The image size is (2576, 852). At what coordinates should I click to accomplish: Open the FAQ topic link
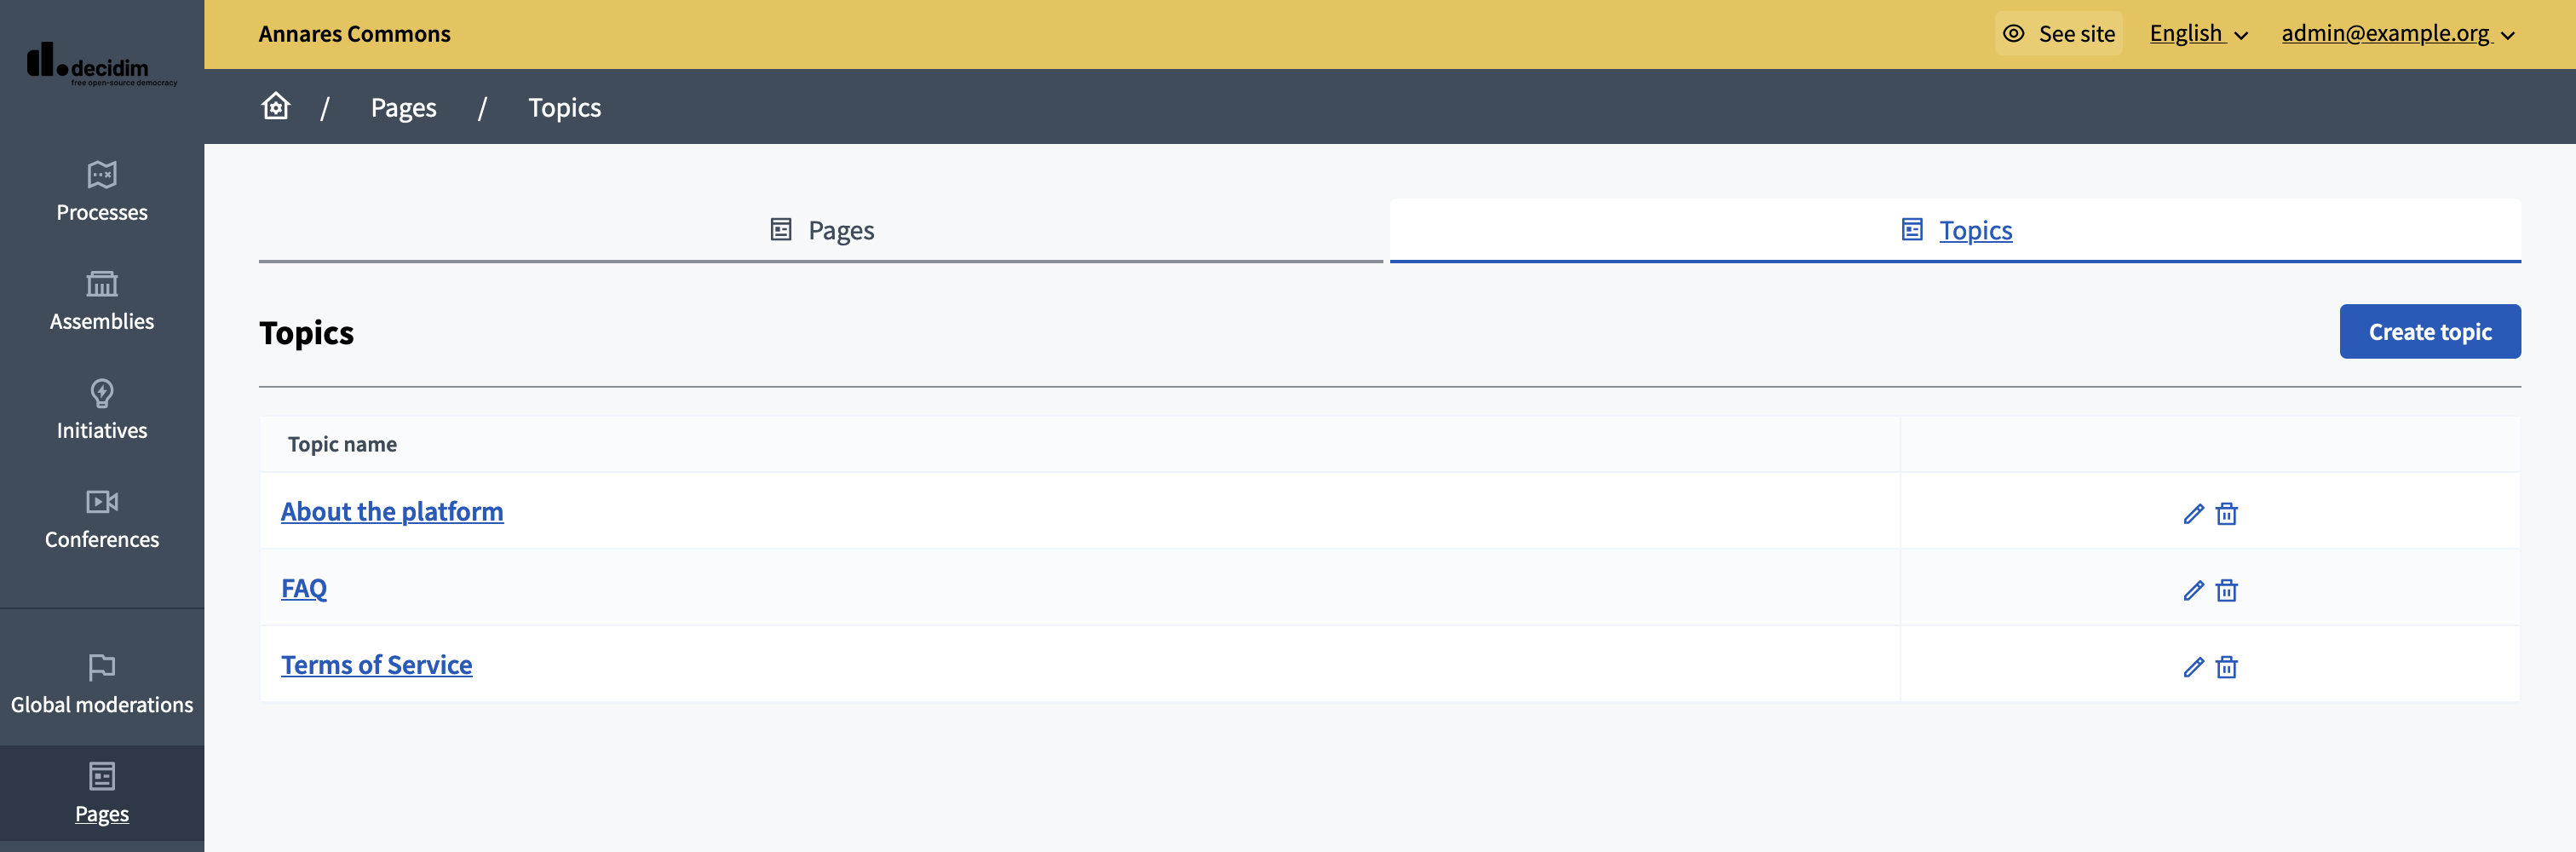[x=303, y=588]
